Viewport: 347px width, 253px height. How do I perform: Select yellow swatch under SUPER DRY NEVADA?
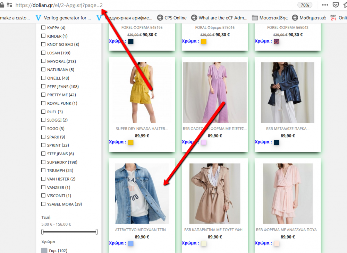pyautogui.click(x=131, y=142)
